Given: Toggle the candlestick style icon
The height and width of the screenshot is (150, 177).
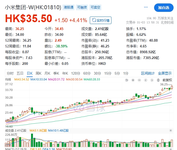Looking at the screenshot, I should (158, 80).
